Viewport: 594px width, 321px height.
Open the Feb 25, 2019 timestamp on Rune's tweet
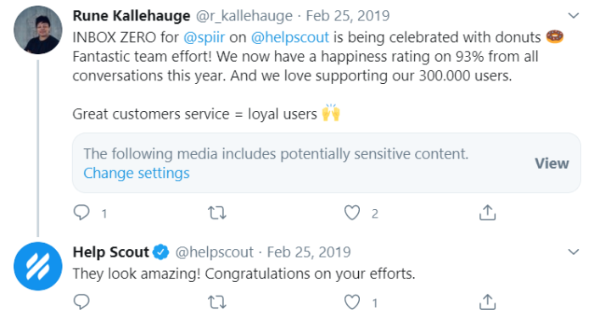[x=348, y=16]
